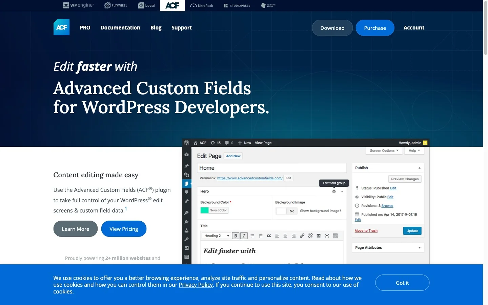Collapse the Publish panel
The width and height of the screenshot is (488, 305).
[x=420, y=168]
